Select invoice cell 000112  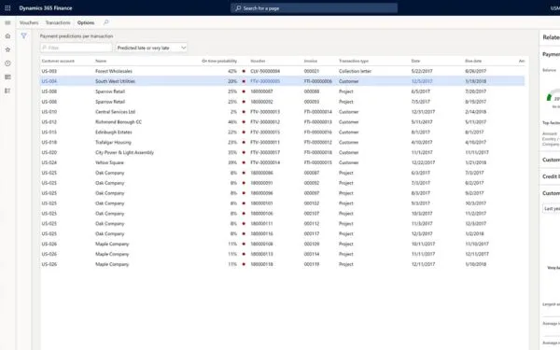312,224
